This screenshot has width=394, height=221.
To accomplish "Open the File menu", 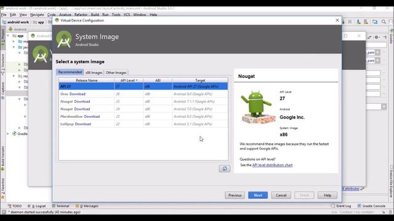I will click(x=4, y=15).
